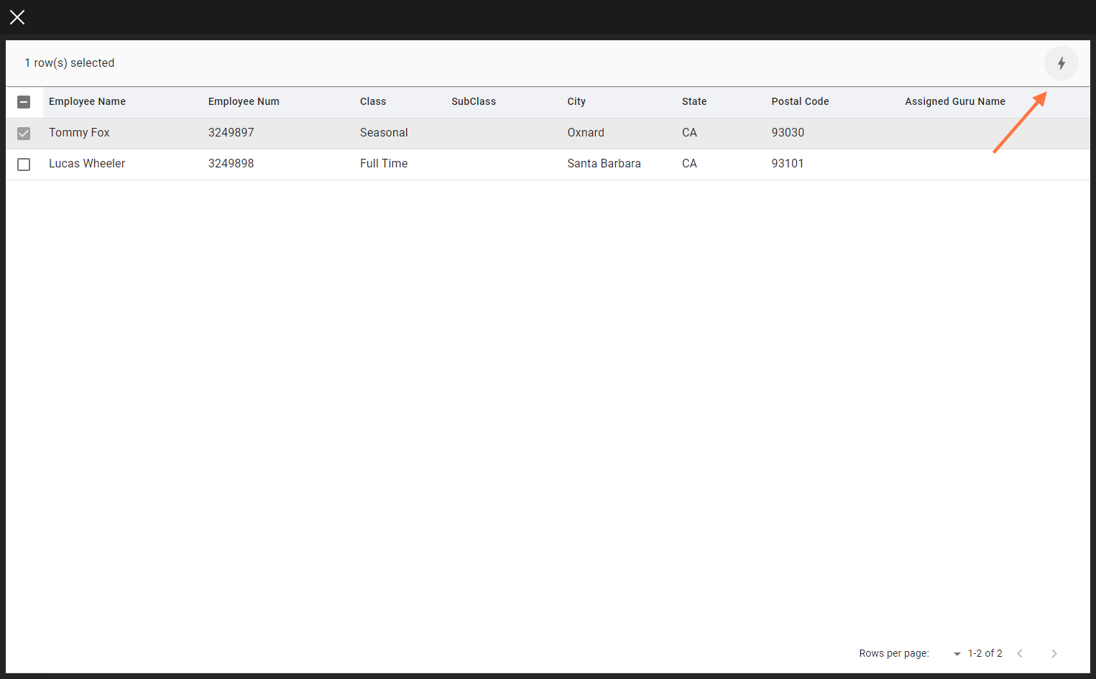Image resolution: width=1096 pixels, height=679 pixels.
Task: Click the lightning bolt actions icon
Action: pos(1061,63)
